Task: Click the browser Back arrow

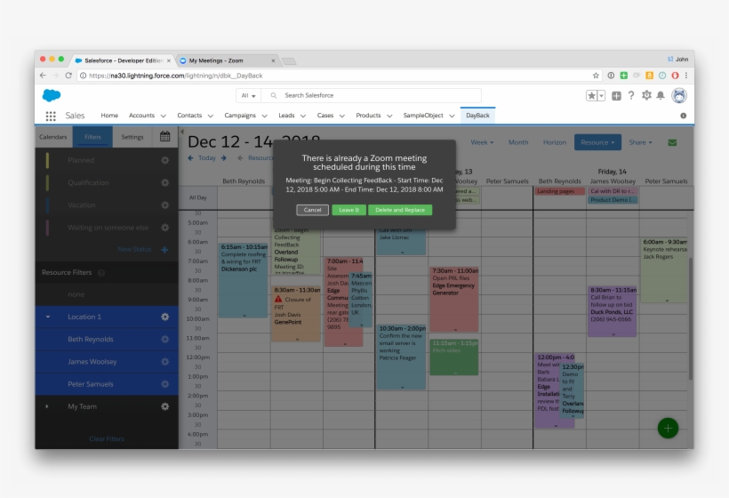Action: coord(43,76)
